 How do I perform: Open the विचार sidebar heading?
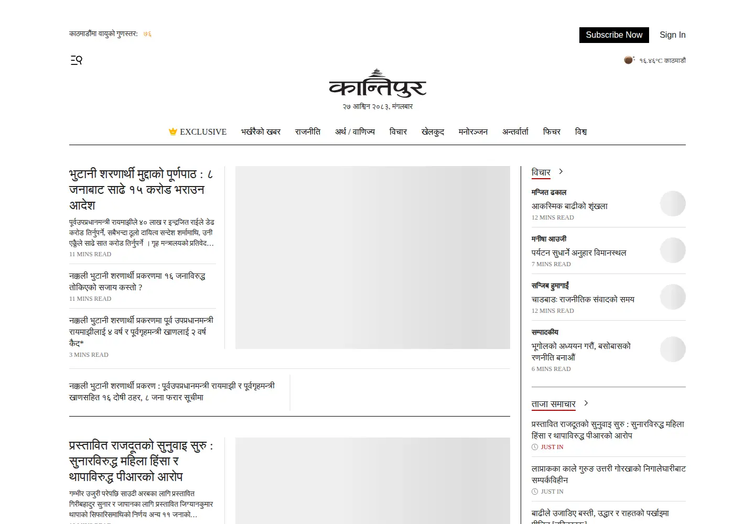(x=541, y=172)
